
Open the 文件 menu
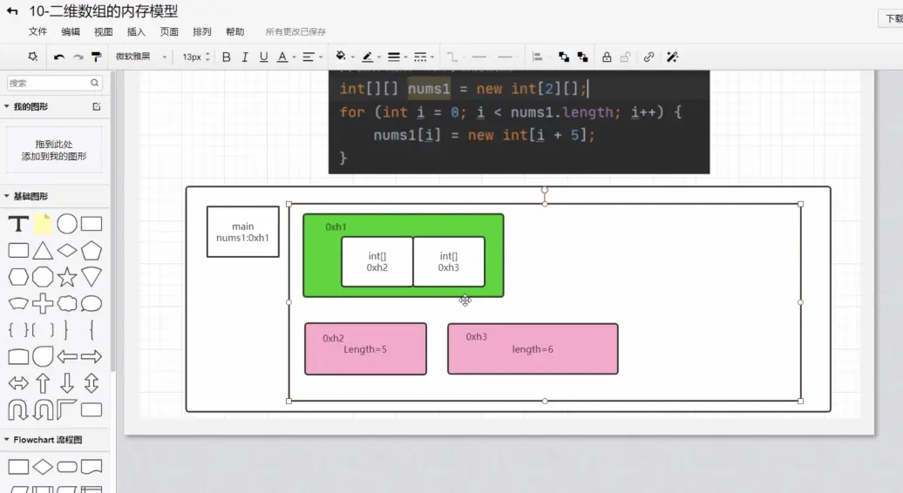pyautogui.click(x=37, y=31)
